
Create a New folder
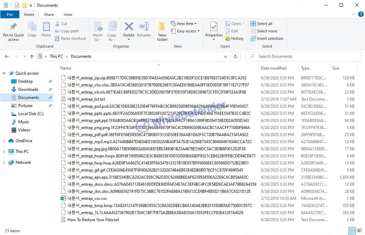162,32
